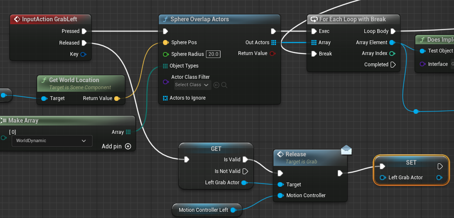The height and width of the screenshot is (218, 454).
Task: Click the Release node Target pin
Action: 280,184
